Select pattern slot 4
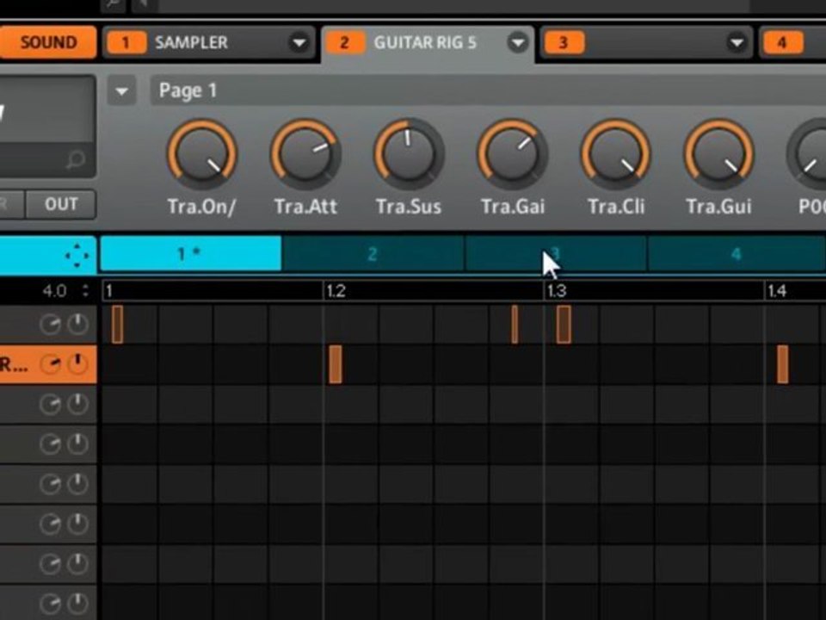 pyautogui.click(x=737, y=254)
